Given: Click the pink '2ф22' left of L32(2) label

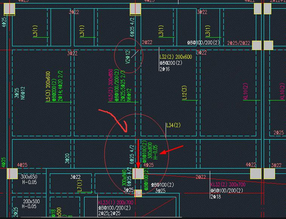Looking at the screenshot, I should 147,42.
